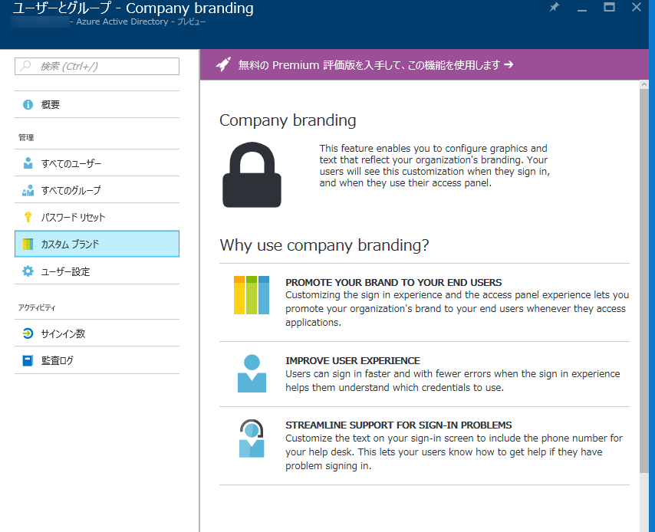This screenshot has width=655, height=532.
Task: Open すべてのユーザー menu item
Action: pos(97,163)
